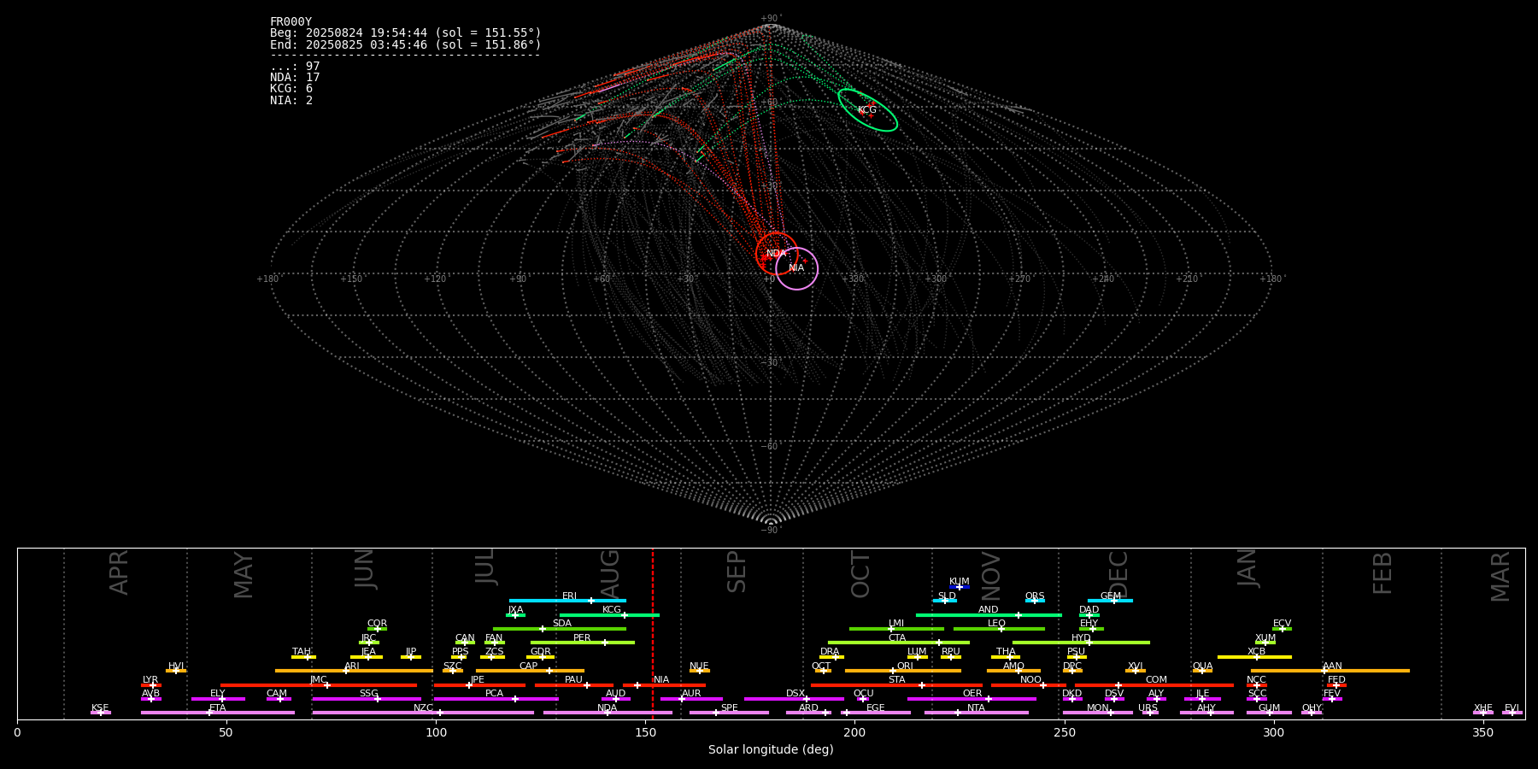Click the LEO shower bar label
The height and width of the screenshot is (769, 1538).
coord(997,624)
